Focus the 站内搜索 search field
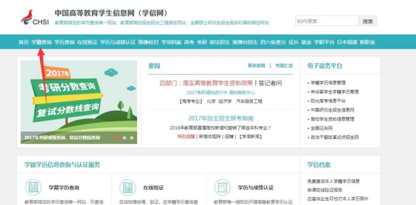Image resolution: width=416 pixels, height=205 pixels. [x=327, y=21]
